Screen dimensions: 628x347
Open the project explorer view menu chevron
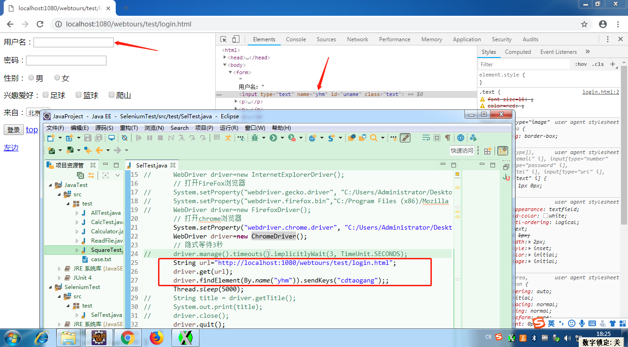tap(118, 175)
